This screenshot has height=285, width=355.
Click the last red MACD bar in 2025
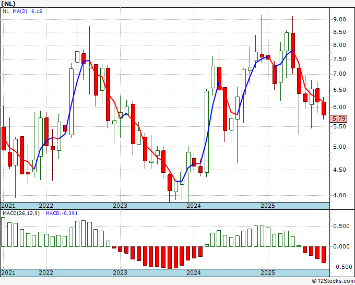tap(324, 255)
